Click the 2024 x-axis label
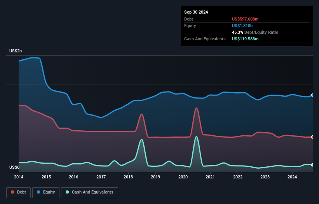 (292, 177)
